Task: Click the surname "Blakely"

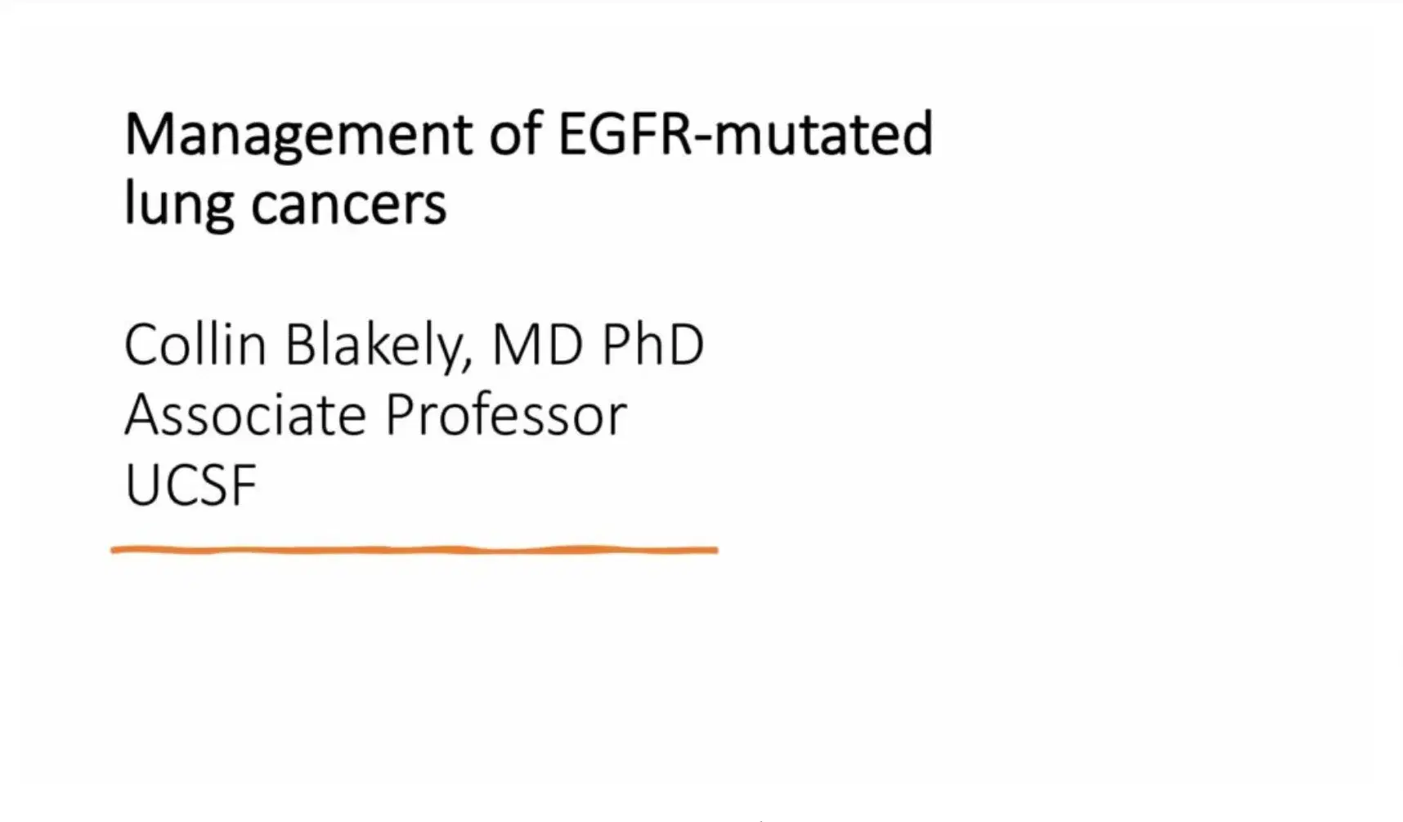Action: pyautogui.click(x=374, y=345)
